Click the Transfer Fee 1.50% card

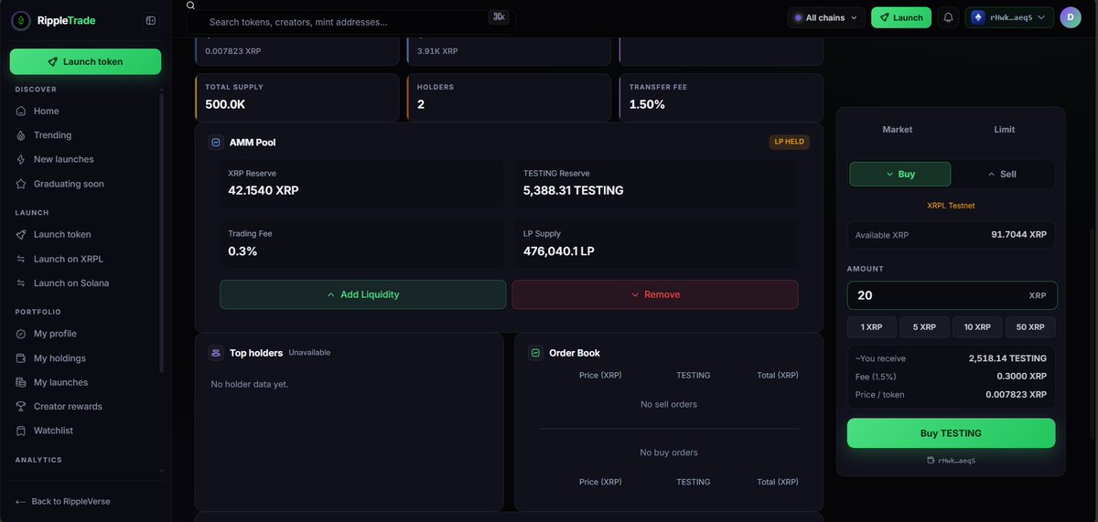tap(721, 98)
